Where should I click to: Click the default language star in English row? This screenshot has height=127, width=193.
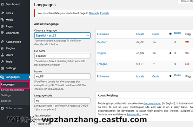[x=170, y=53]
